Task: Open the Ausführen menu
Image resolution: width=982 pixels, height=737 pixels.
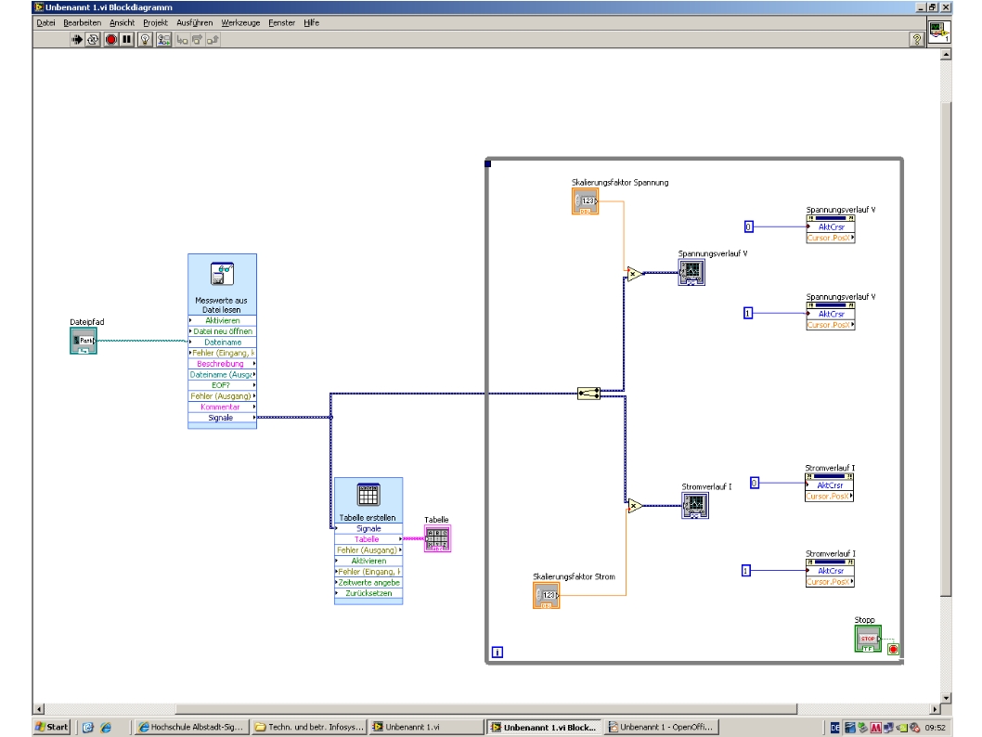Action: pyautogui.click(x=195, y=22)
